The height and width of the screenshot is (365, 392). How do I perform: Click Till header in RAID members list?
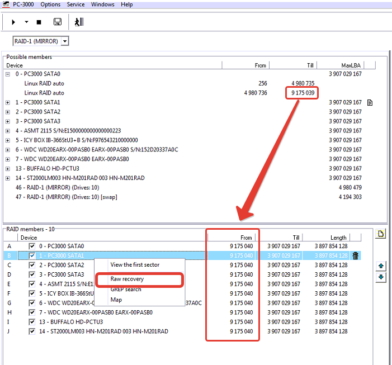point(279,238)
